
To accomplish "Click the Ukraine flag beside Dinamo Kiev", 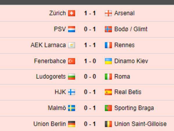I will pos(108,61).
